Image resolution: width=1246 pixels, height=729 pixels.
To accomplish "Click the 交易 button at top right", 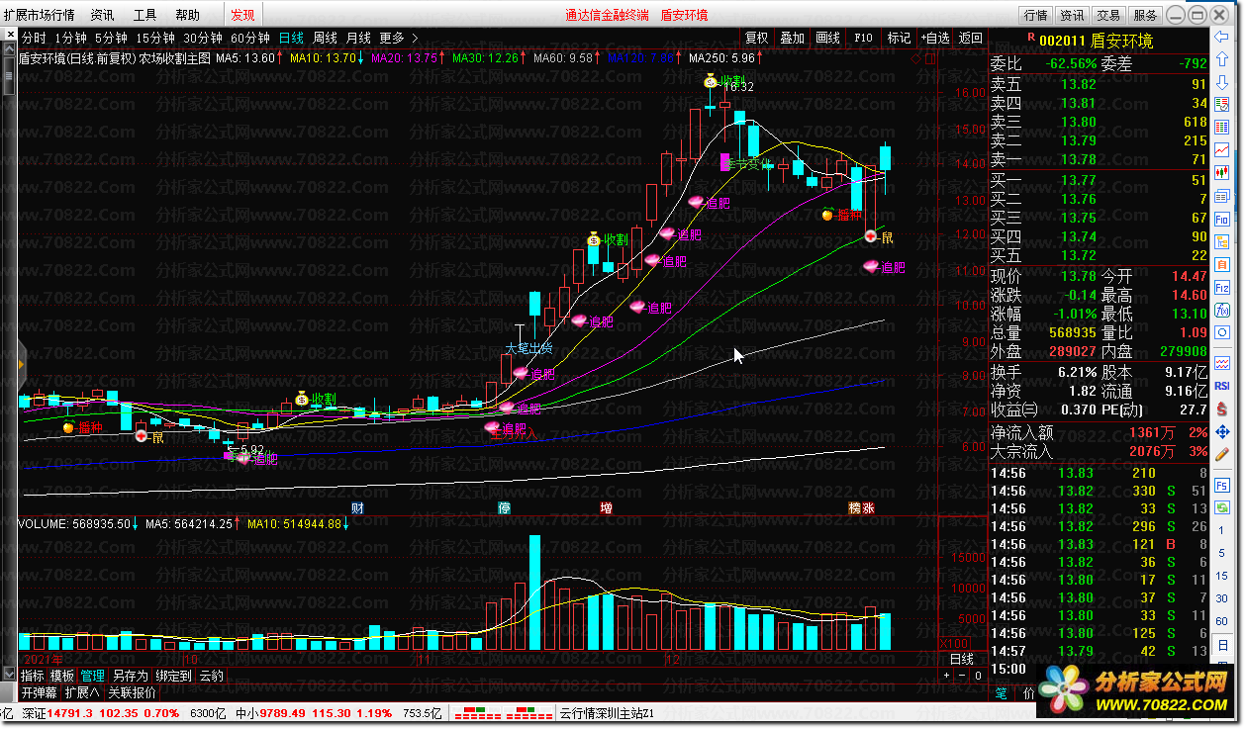I will tap(1108, 15).
